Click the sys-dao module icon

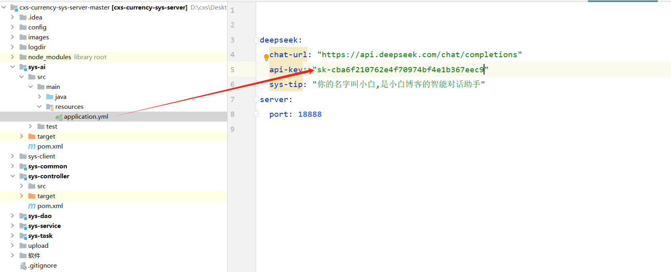point(23,216)
